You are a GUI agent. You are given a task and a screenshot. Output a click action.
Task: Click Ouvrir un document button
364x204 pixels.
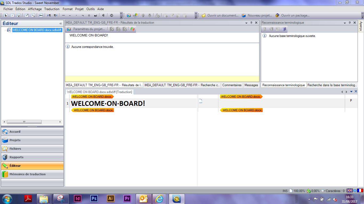click(220, 15)
